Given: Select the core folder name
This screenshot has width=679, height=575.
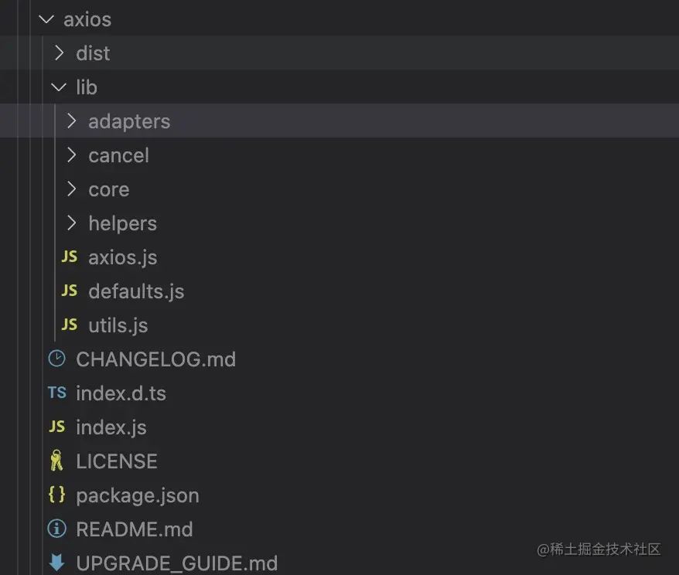Looking at the screenshot, I should [x=109, y=189].
